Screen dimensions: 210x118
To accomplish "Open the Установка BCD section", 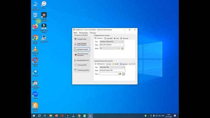I will [82, 65].
